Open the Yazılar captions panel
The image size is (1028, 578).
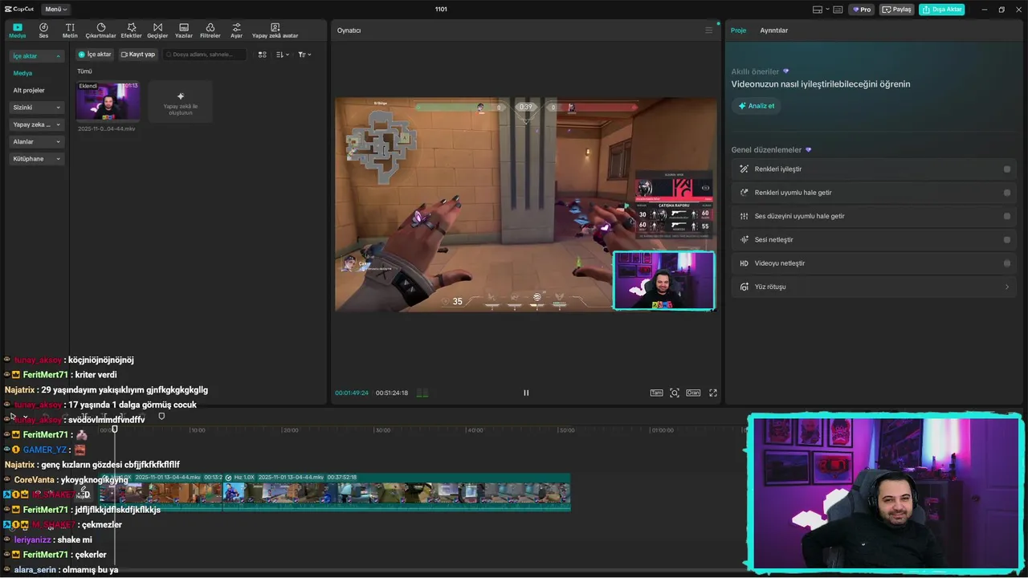[x=184, y=31]
